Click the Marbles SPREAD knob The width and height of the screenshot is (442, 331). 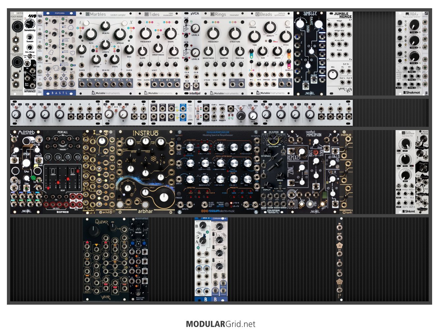tap(120, 34)
